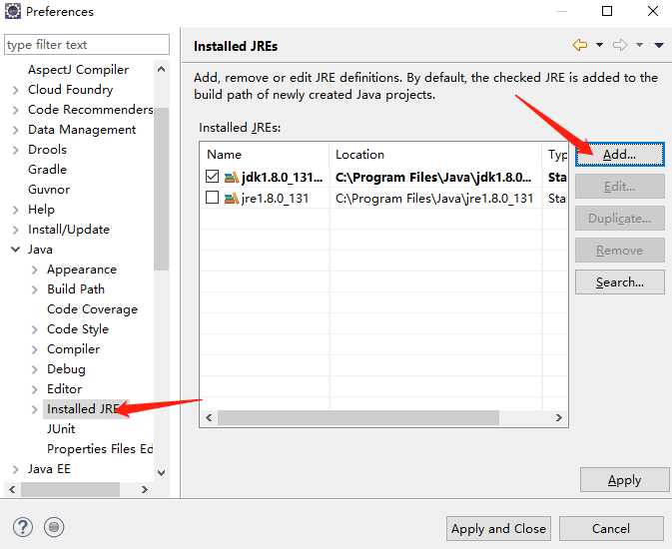The width and height of the screenshot is (672, 549).
Task: Expand the Appearance node under Java
Action: [35, 270]
